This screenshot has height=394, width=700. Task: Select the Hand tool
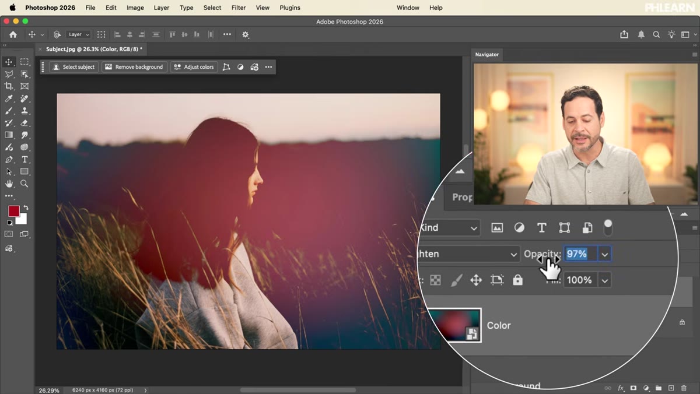[x=9, y=184]
